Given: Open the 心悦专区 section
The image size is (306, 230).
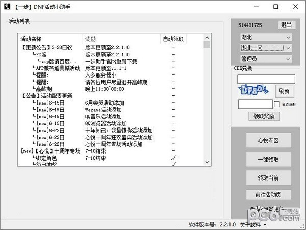Looking at the screenshot, I should (x=269, y=140).
